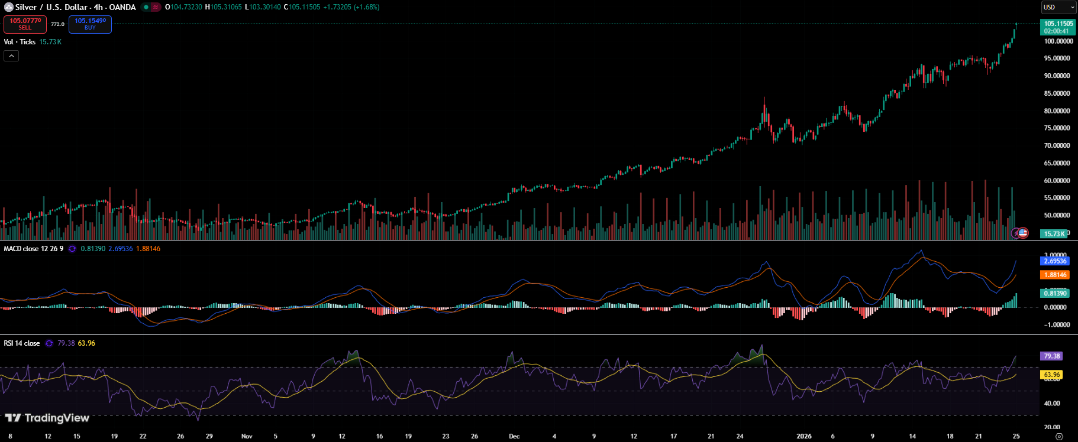Click the green current price label 105.11505
Image resolution: width=1078 pixels, height=442 pixels.
tap(1058, 27)
